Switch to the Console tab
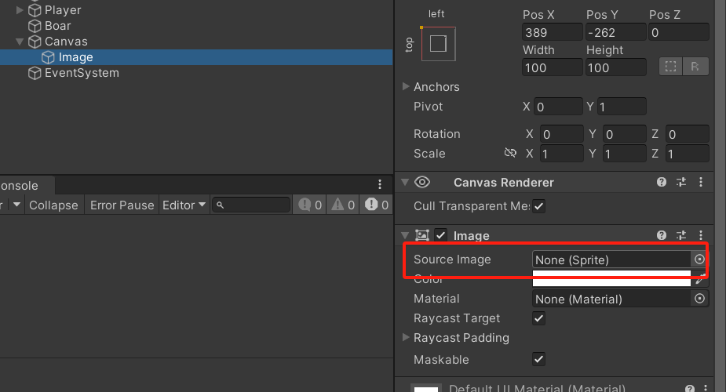The height and width of the screenshot is (392, 726). coord(19,185)
